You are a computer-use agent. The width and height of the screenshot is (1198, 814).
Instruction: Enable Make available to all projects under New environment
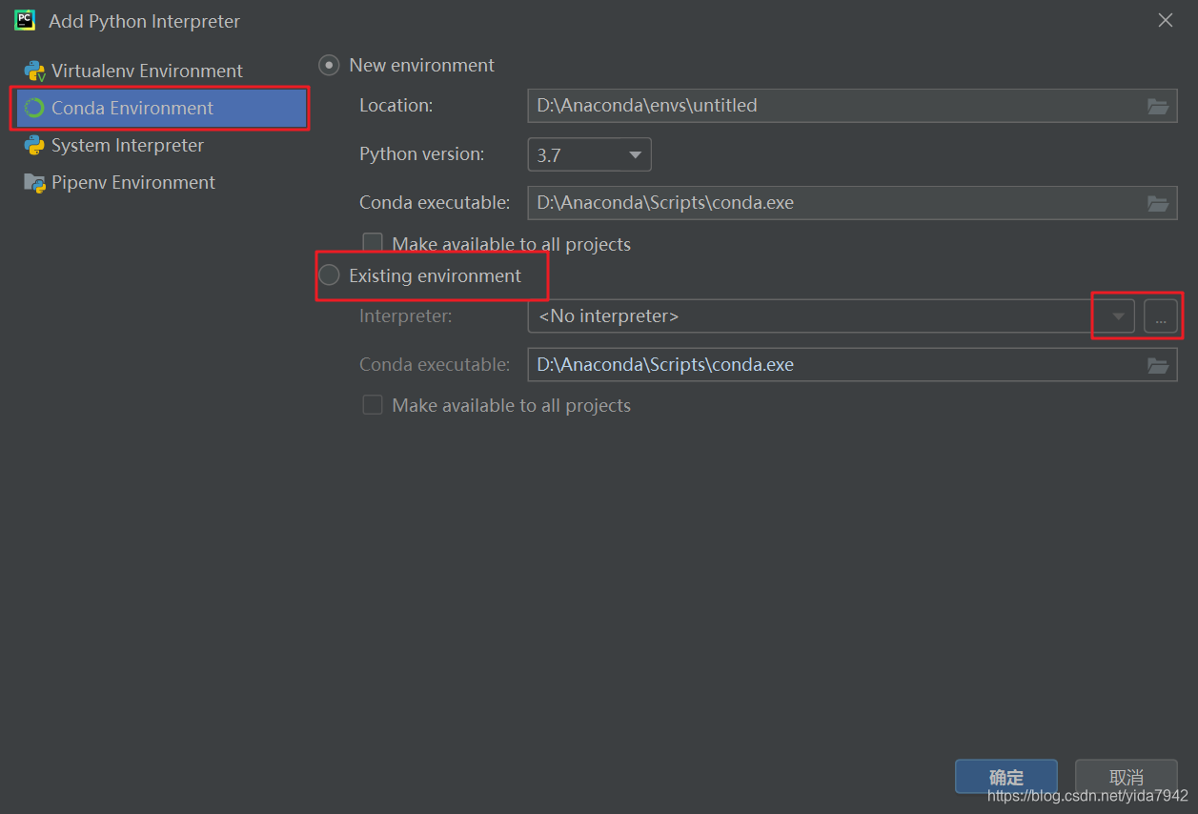tap(373, 244)
